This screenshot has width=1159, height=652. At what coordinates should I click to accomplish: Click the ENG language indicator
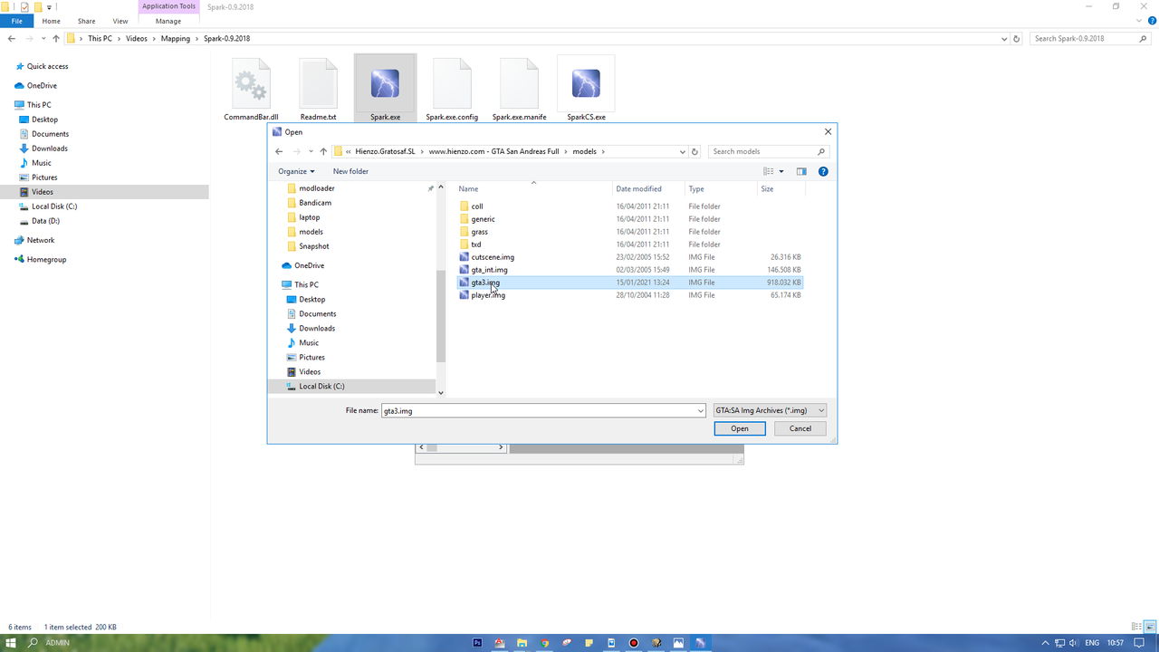[1092, 643]
